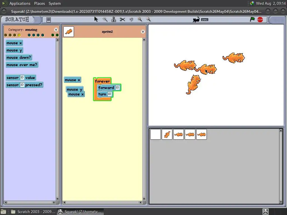Click the undo arrow icon

[131, 19]
